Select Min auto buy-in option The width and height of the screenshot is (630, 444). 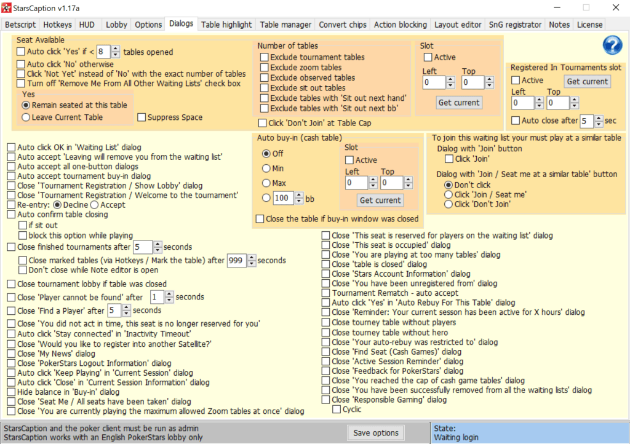tap(266, 168)
